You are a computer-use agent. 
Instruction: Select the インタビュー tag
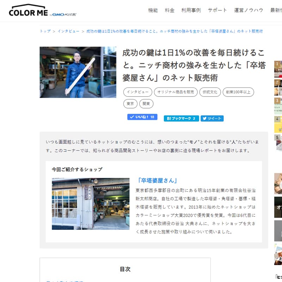(138, 92)
